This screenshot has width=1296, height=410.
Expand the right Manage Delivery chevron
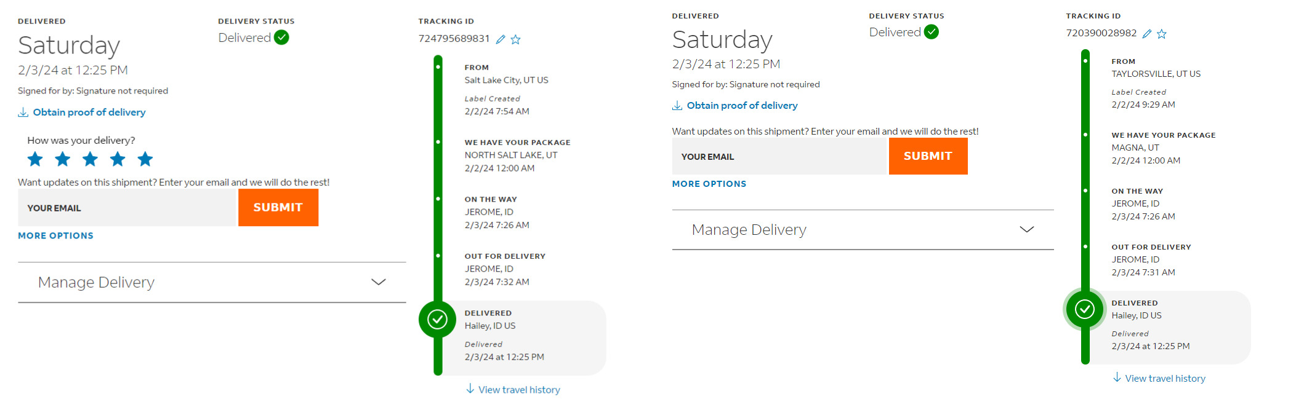pos(1027,229)
